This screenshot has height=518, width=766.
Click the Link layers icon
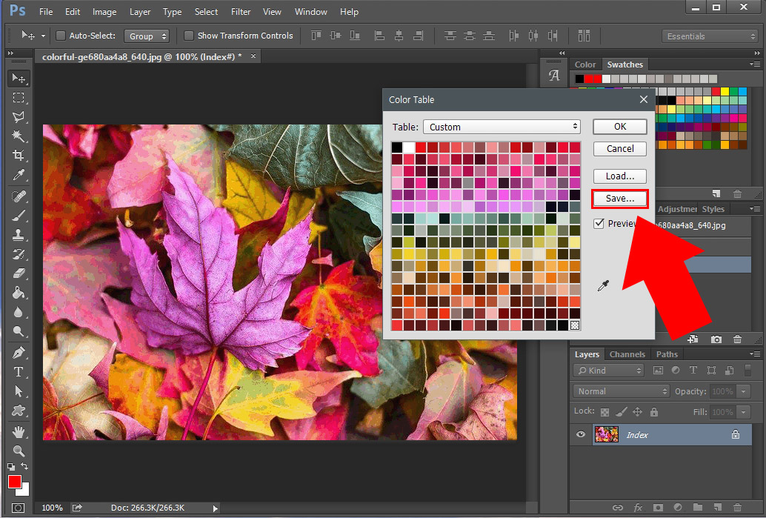[x=618, y=508]
